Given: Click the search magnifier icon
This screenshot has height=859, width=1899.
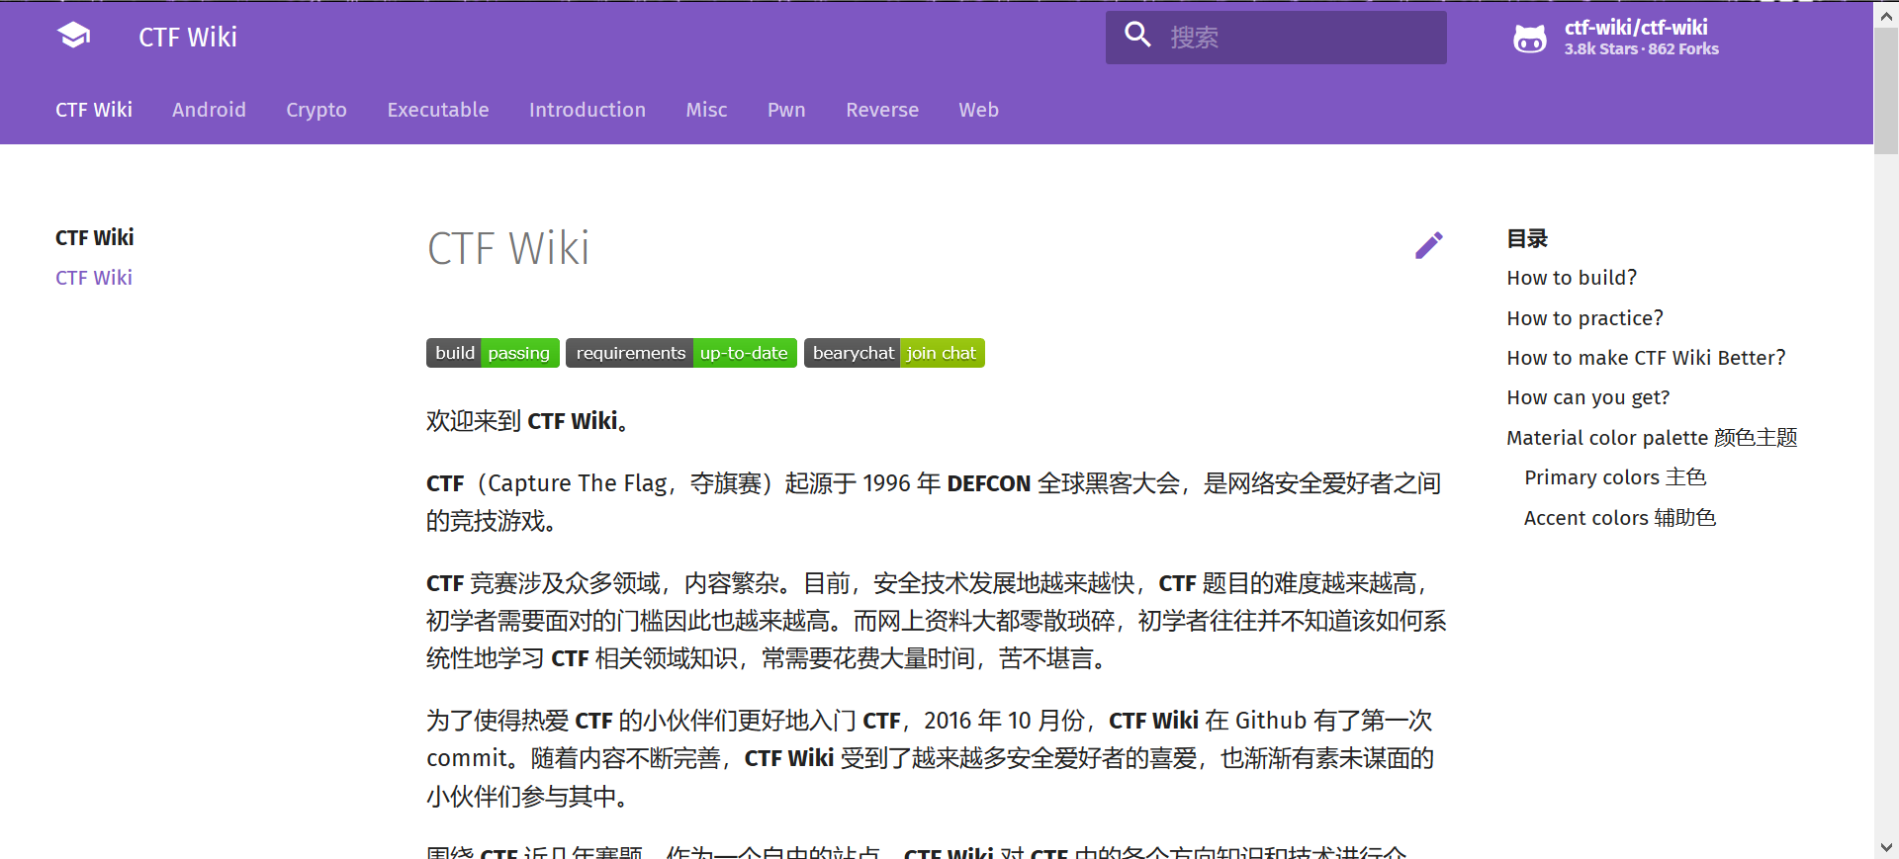Looking at the screenshot, I should point(1138,35).
